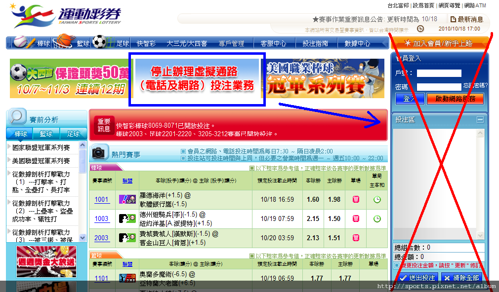Screen dimensions: 499x292
Task: Open 專戶管理 in the navigation bar
Action: 231,43
